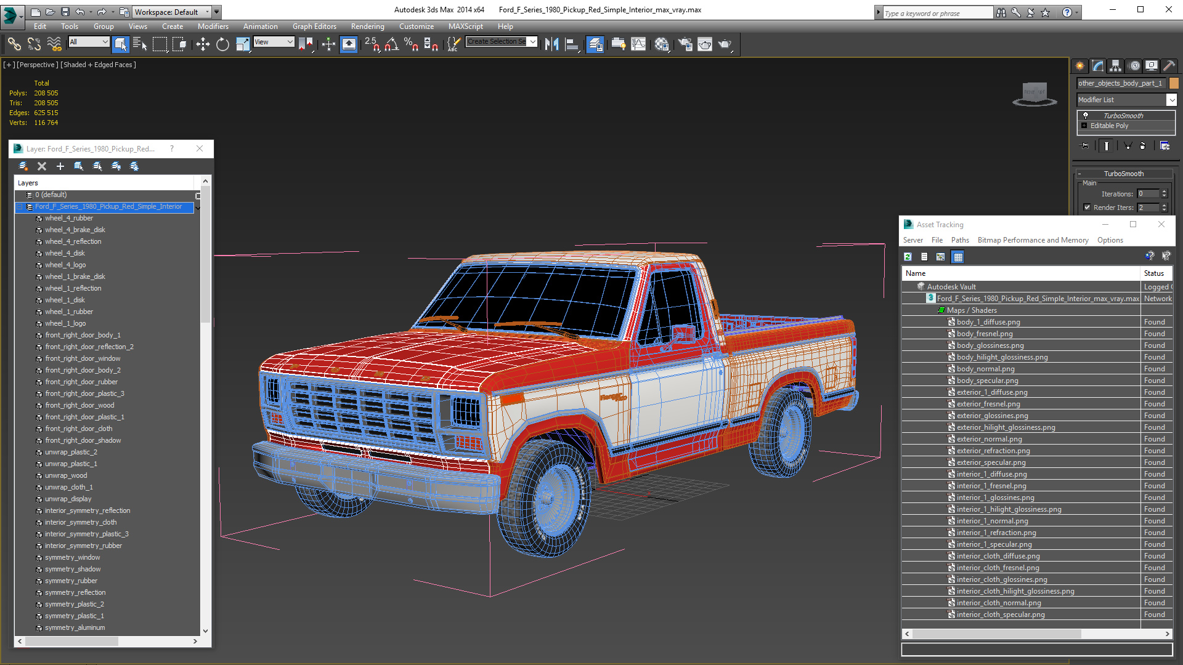The image size is (1183, 665).
Task: Open the Motion command panel tab
Action: tap(1134, 66)
